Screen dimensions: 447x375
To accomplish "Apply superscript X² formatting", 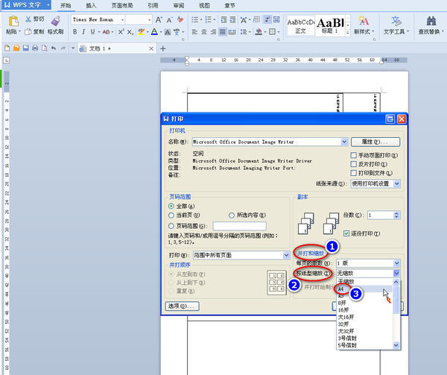I will coord(121,31).
